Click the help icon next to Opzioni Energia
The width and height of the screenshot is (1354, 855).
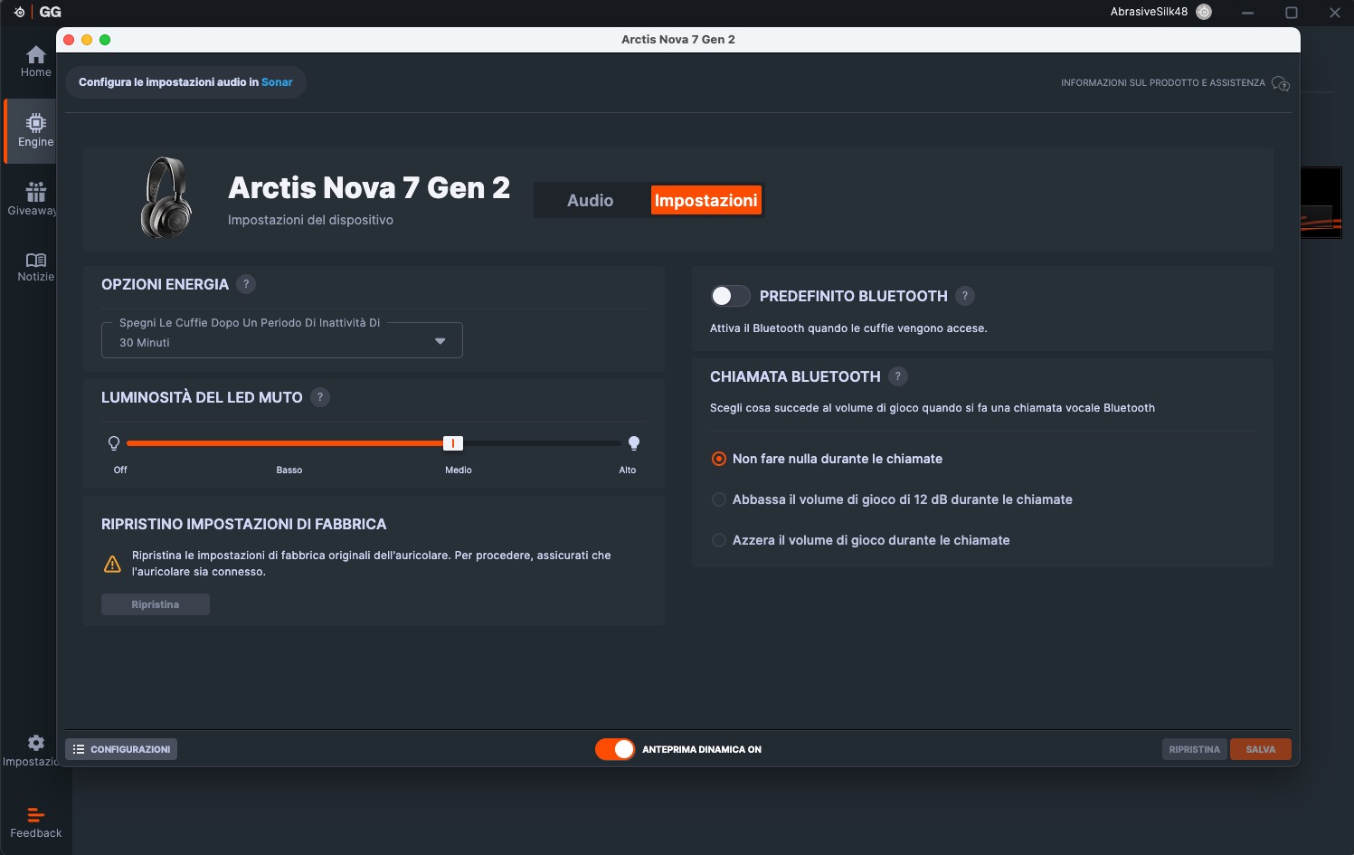[246, 284]
